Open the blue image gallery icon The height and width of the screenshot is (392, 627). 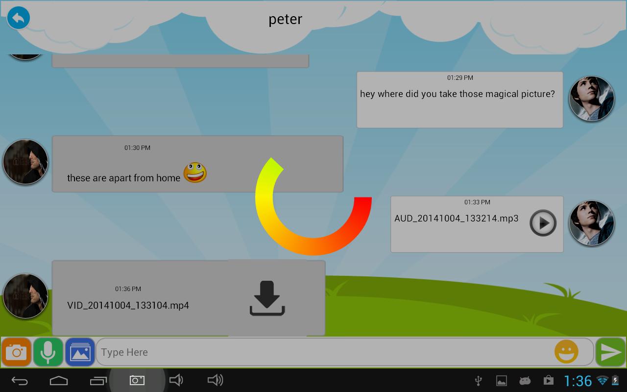pyautogui.click(x=80, y=352)
